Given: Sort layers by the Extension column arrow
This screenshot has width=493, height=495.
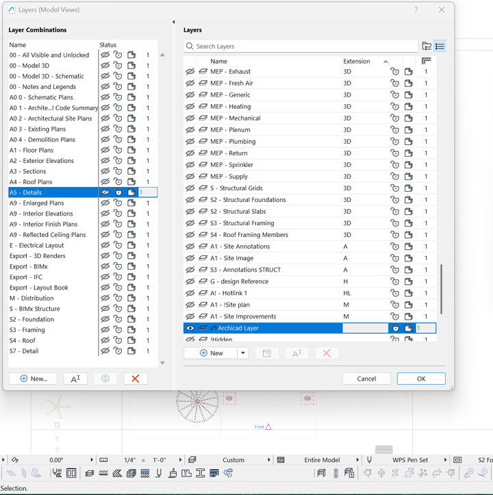Looking at the screenshot, I should tap(385, 61).
